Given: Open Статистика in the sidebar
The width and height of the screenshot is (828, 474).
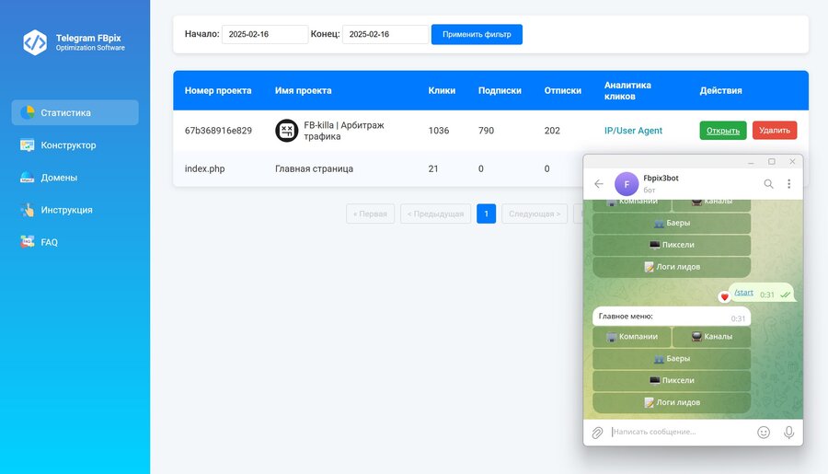Looking at the screenshot, I should pyautogui.click(x=75, y=112).
